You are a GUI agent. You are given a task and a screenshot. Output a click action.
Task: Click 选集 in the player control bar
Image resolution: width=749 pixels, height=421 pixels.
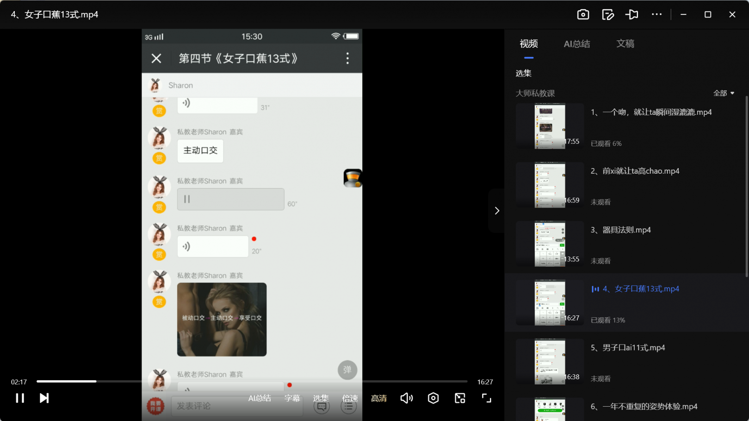point(321,398)
